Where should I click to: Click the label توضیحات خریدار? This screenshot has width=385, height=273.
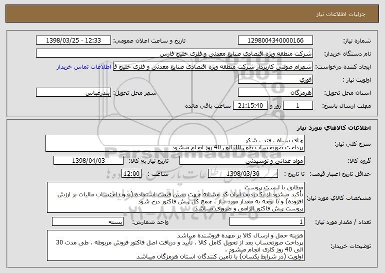351,246
